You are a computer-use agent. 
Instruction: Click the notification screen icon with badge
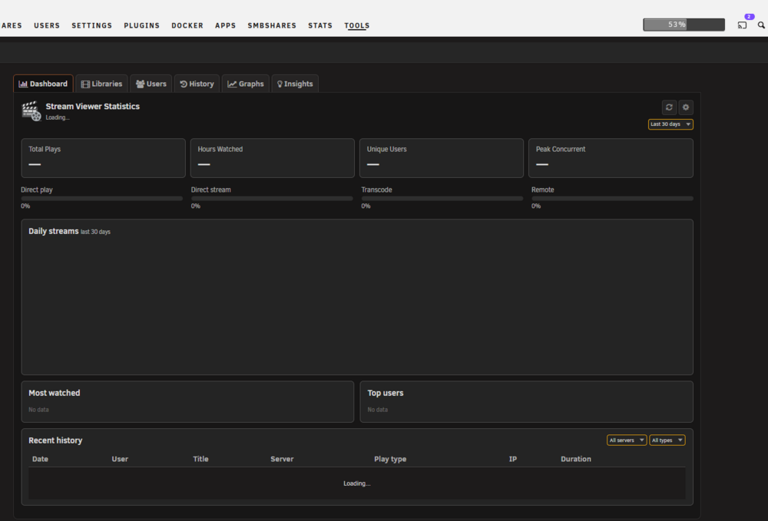click(742, 25)
